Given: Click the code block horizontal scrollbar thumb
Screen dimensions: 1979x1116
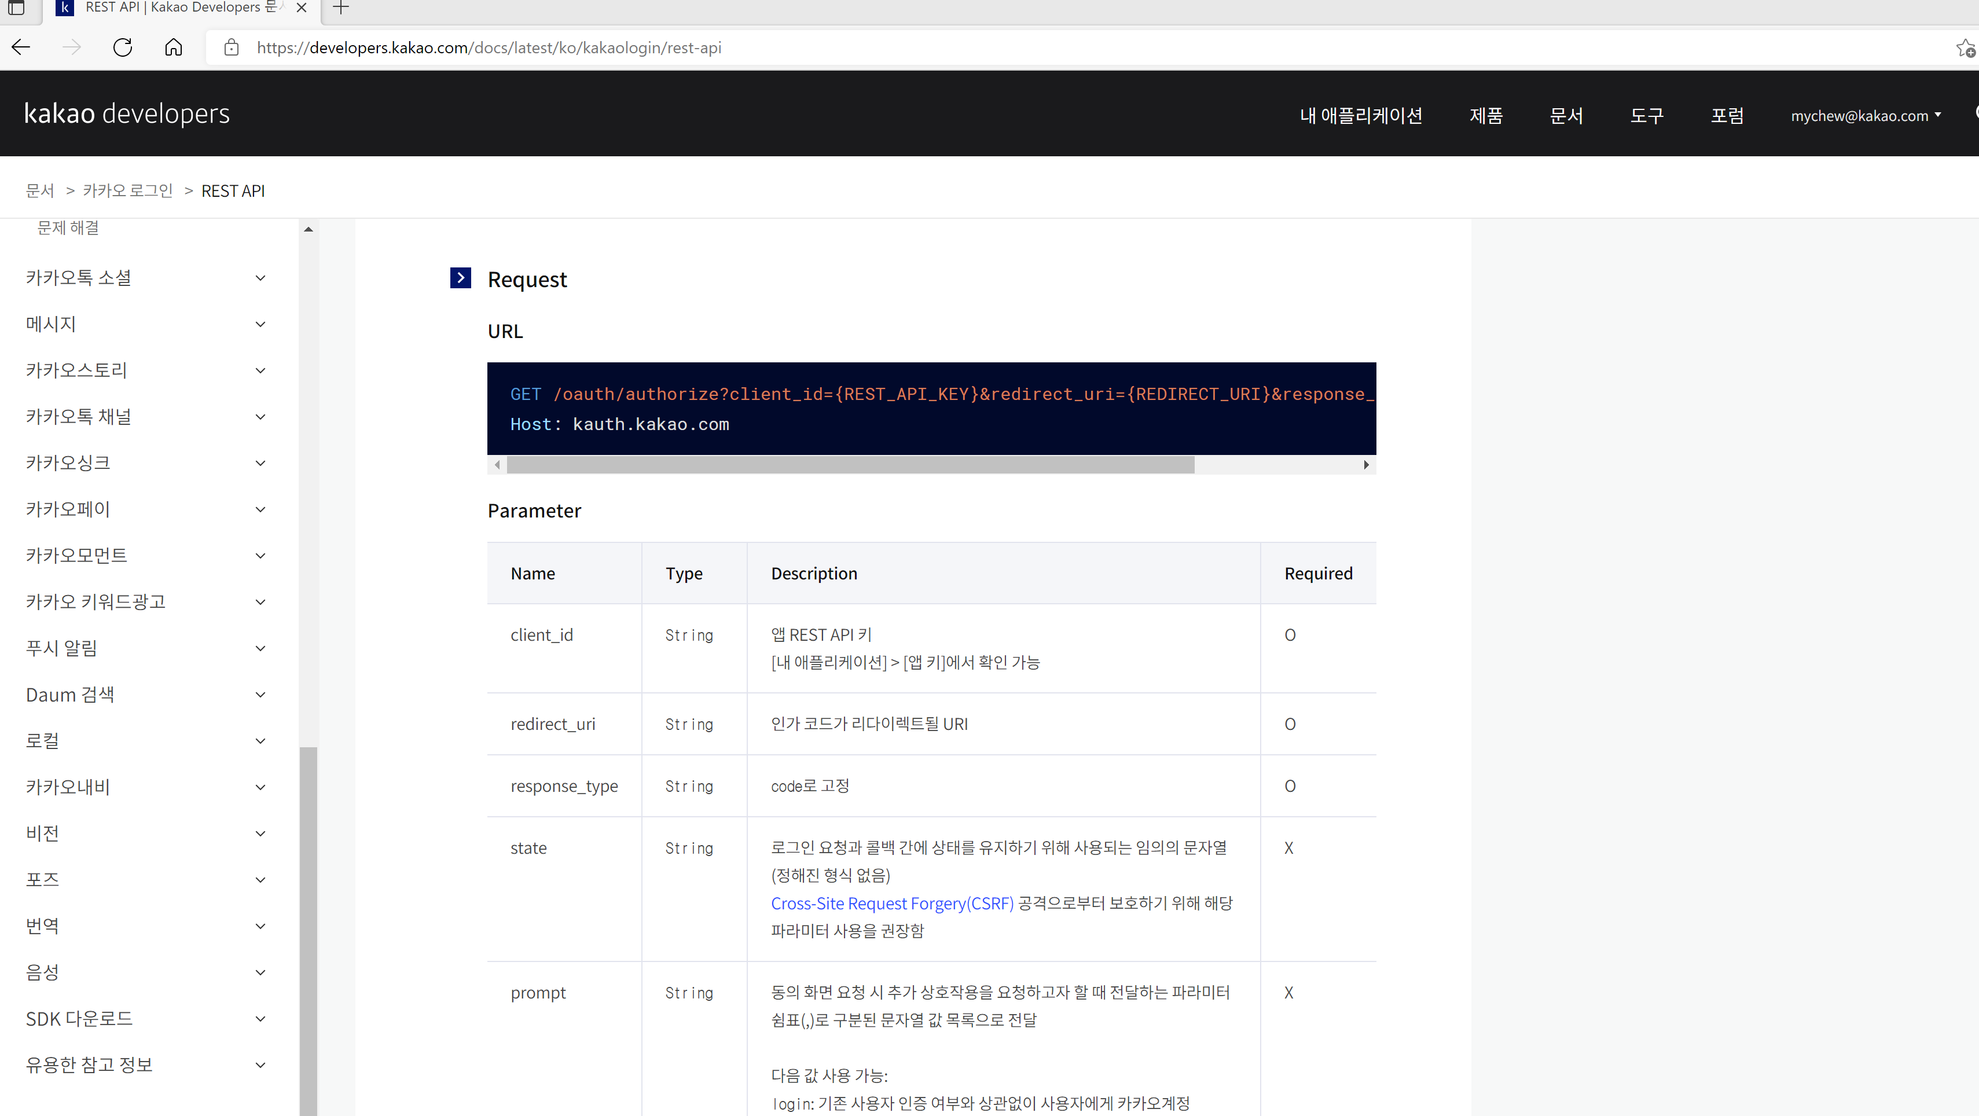Looking at the screenshot, I should (x=850, y=465).
